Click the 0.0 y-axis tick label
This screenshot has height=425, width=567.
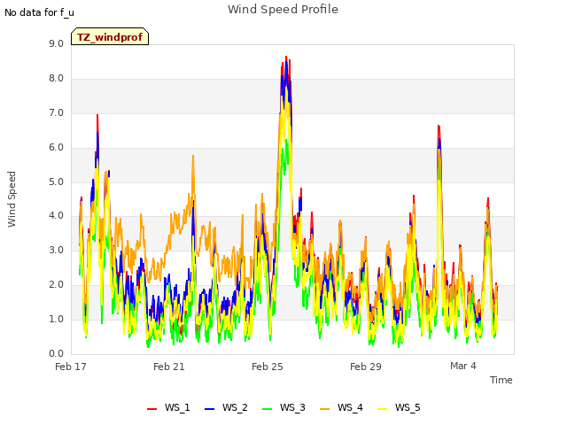click(56, 353)
